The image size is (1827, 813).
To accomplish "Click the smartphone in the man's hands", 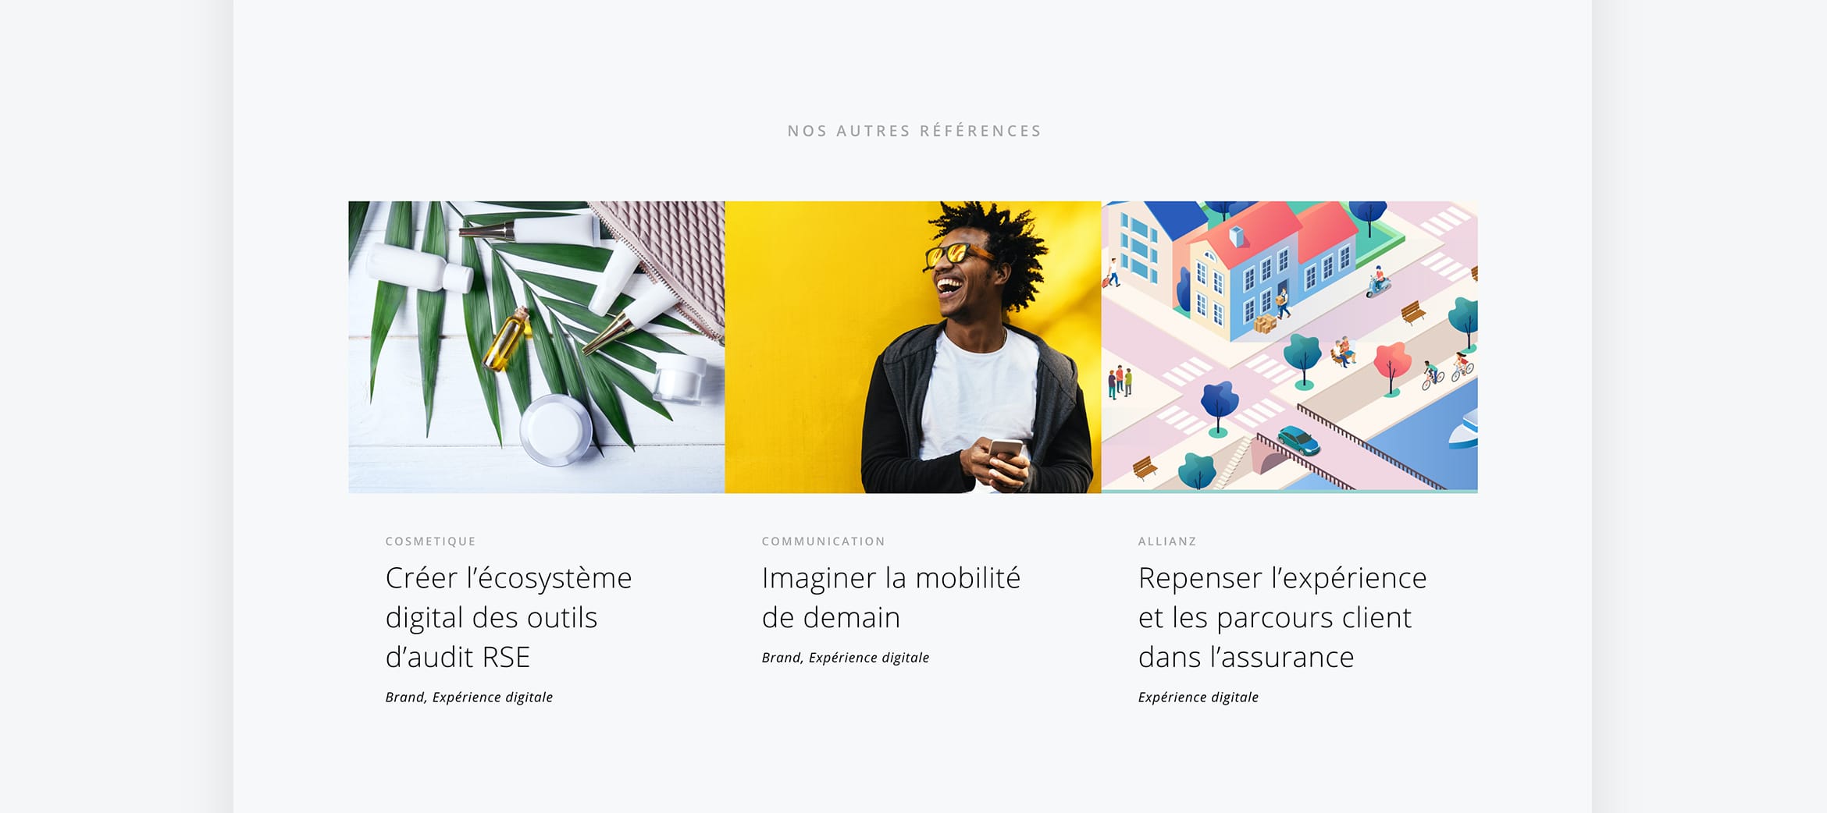I will coord(1006,455).
